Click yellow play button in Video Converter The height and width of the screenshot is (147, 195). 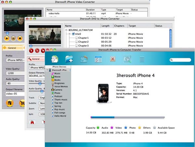coord(7,38)
